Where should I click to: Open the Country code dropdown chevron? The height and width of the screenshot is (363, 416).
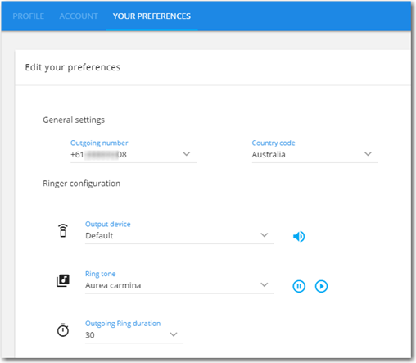368,154
